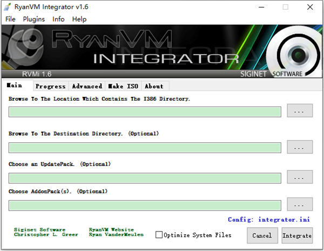Open the Config: integrator.ini link

(268, 220)
